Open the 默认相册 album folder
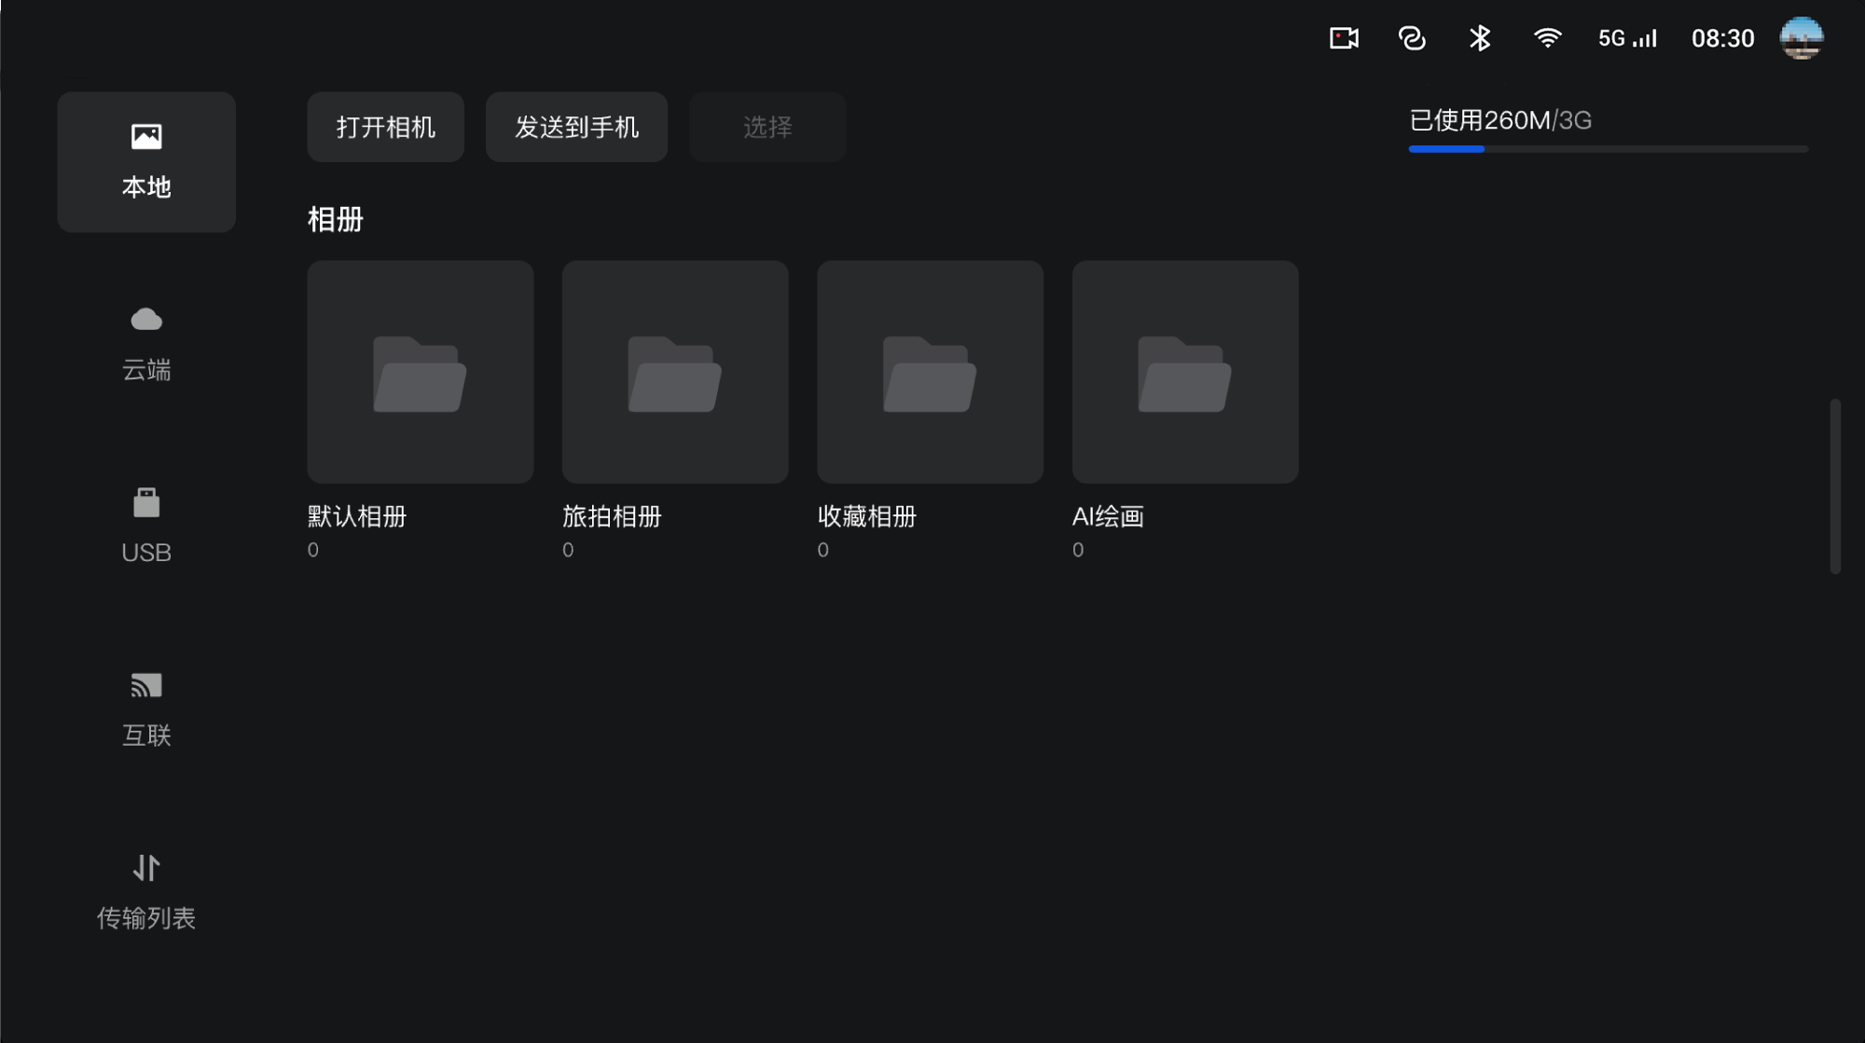1865x1043 pixels. click(420, 372)
